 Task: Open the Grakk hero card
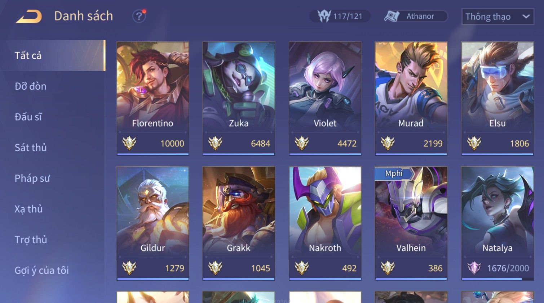(239, 223)
